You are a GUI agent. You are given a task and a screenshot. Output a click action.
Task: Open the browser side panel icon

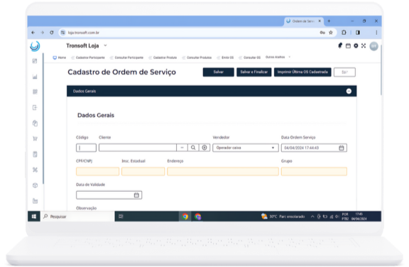tap(358, 33)
